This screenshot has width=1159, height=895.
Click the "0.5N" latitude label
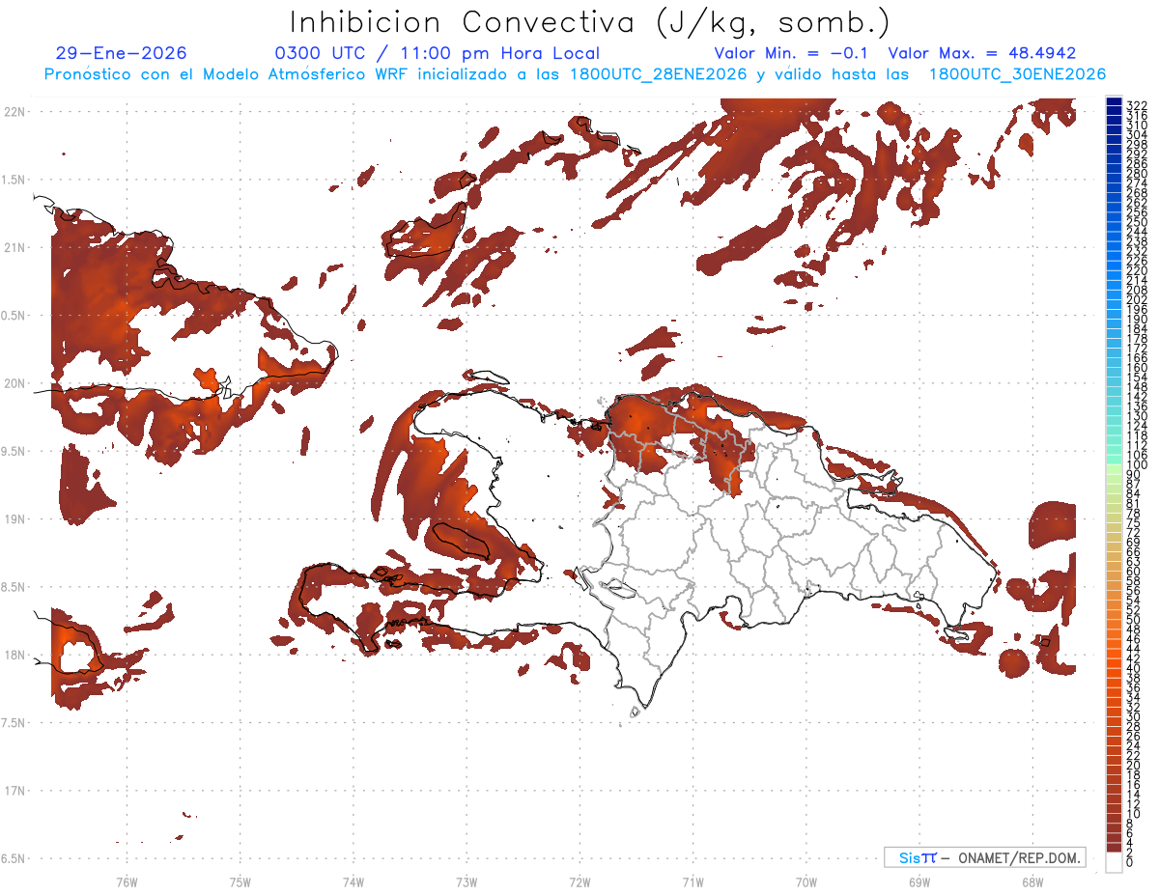click(x=14, y=316)
